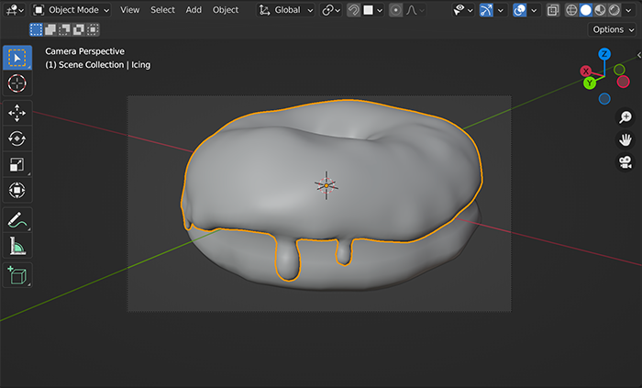Choose the Rotate tool
642x388 pixels.
click(x=17, y=139)
